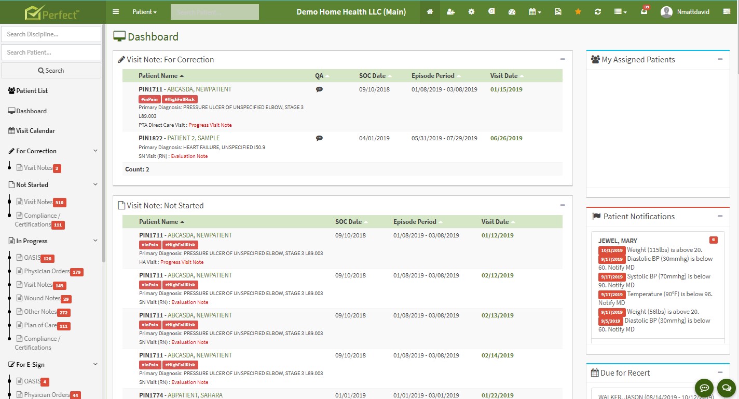Image resolution: width=739 pixels, height=399 pixels.
Task: Click the dark green chat bubble icon
Action: click(704, 388)
